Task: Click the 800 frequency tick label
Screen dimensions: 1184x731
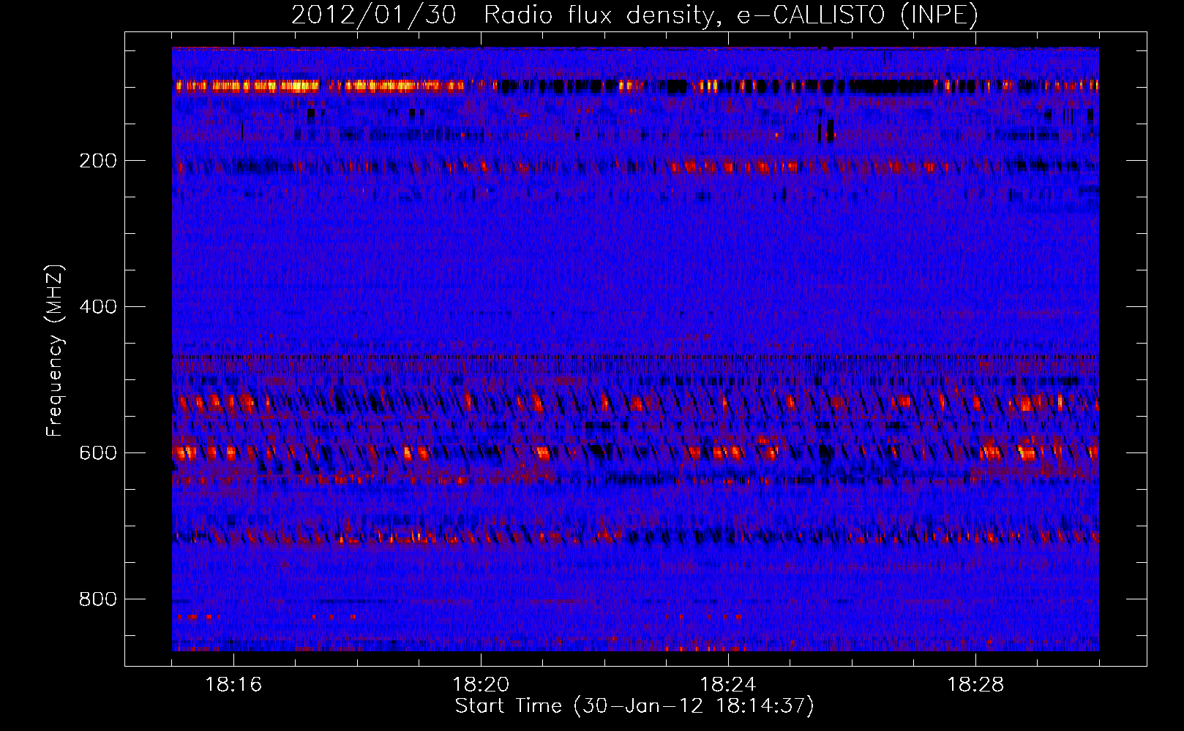Action: [98, 599]
